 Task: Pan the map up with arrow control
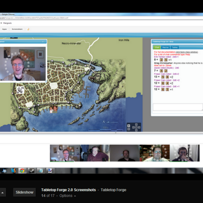(136, 125)
